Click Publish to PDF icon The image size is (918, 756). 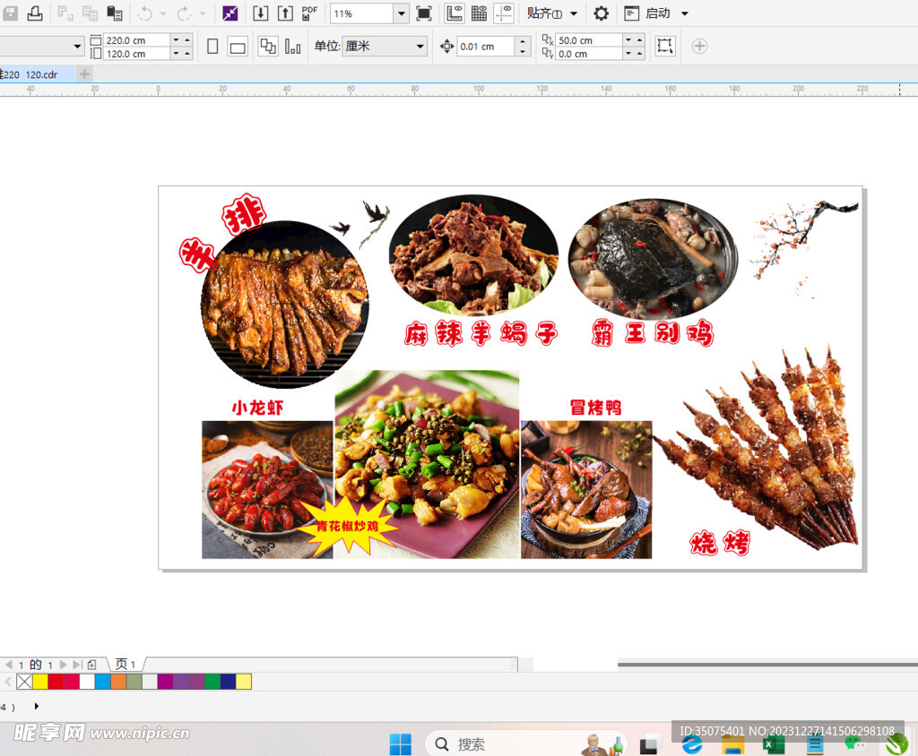click(x=309, y=13)
